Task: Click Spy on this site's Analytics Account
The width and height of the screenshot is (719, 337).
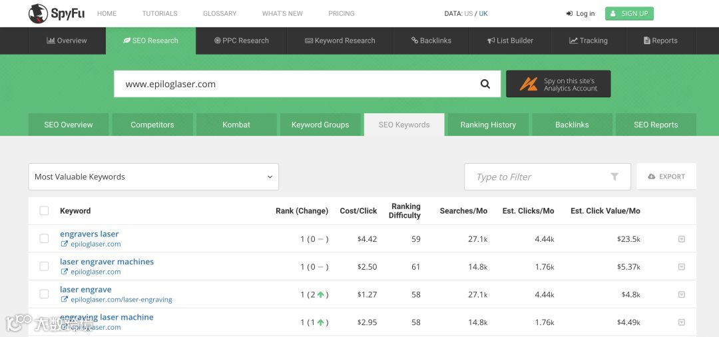Action: (x=558, y=84)
